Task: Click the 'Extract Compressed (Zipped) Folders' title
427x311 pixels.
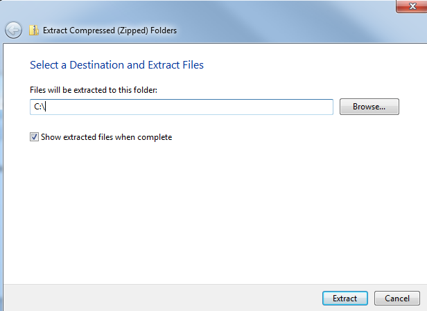Action: pyautogui.click(x=110, y=30)
